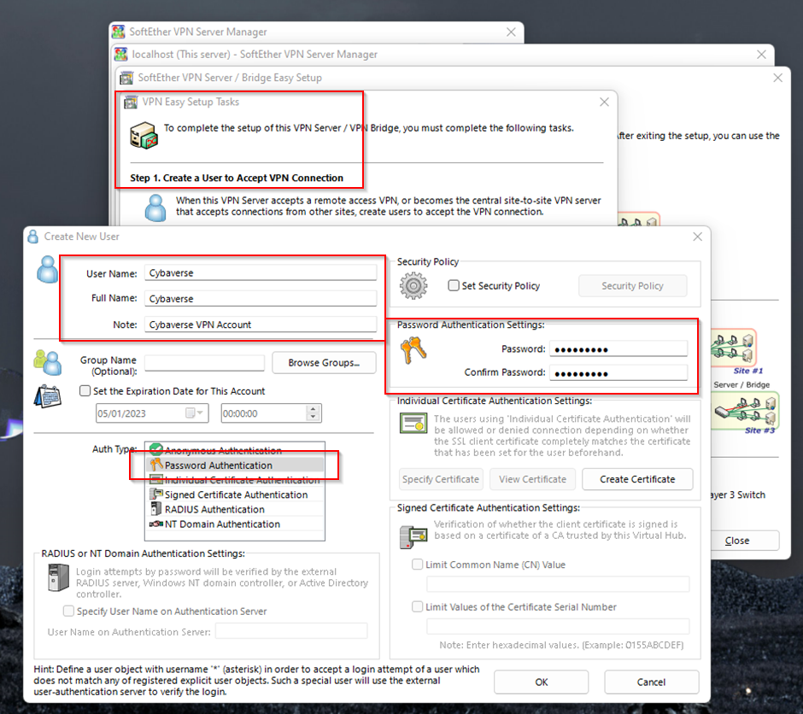Click the server icon in VPN Easy Setup Tasks
The height and width of the screenshot is (714, 803).
coord(144,135)
